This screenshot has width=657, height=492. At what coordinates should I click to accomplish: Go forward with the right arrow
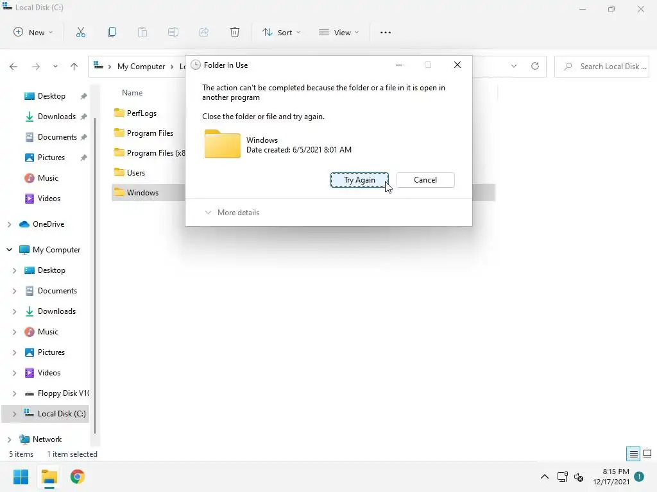[x=36, y=67]
